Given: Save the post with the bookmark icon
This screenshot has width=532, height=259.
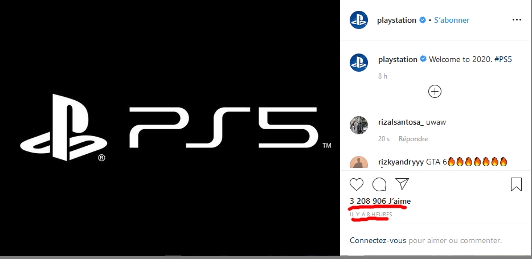Looking at the screenshot, I should [516, 184].
